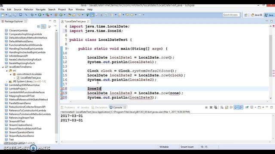The height and width of the screenshot is (154, 275).
Task: Collapse the com.infotech.localdate package node
Action: (x=11, y=74)
